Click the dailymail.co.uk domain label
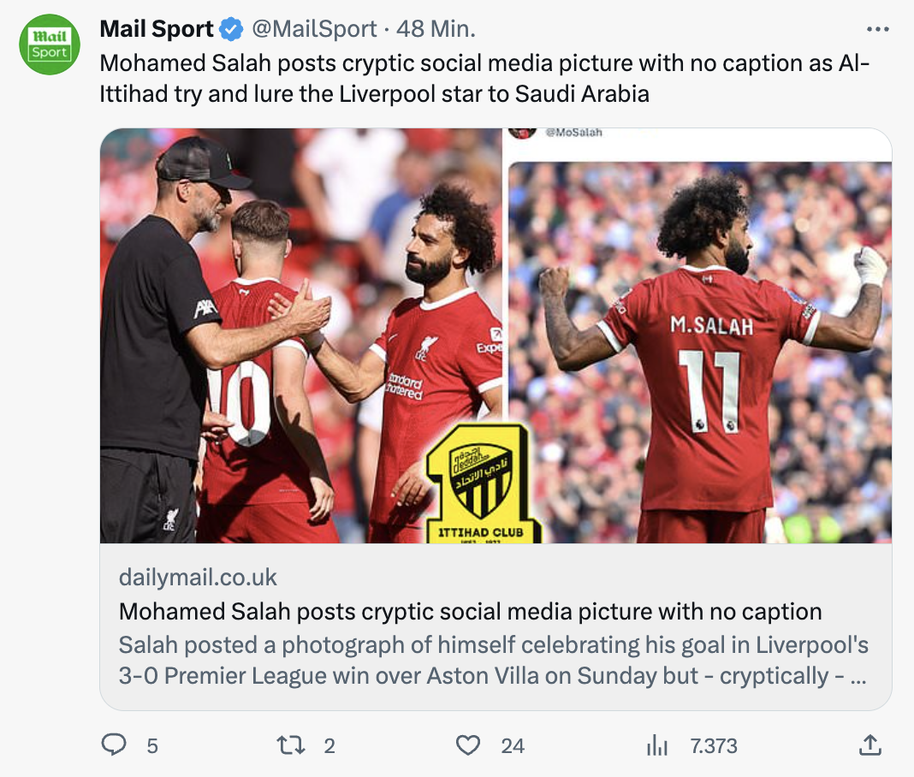Image resolution: width=914 pixels, height=777 pixels. point(198,578)
